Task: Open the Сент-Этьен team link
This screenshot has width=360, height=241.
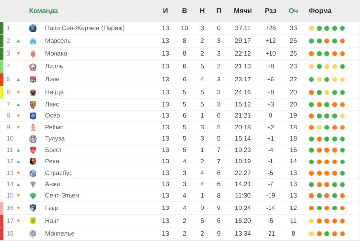Action: (x=62, y=196)
